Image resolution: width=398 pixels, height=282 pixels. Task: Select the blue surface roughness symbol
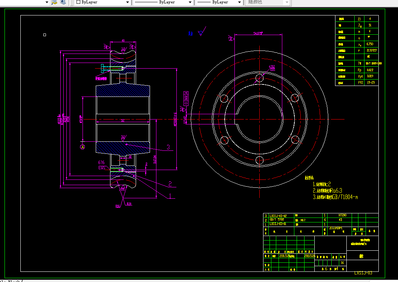pos(202,31)
